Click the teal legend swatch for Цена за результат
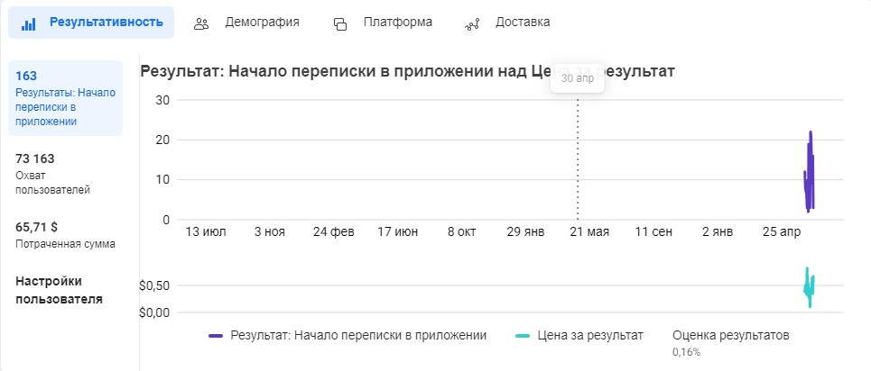Viewport: 871px width, 371px height. pos(522,336)
